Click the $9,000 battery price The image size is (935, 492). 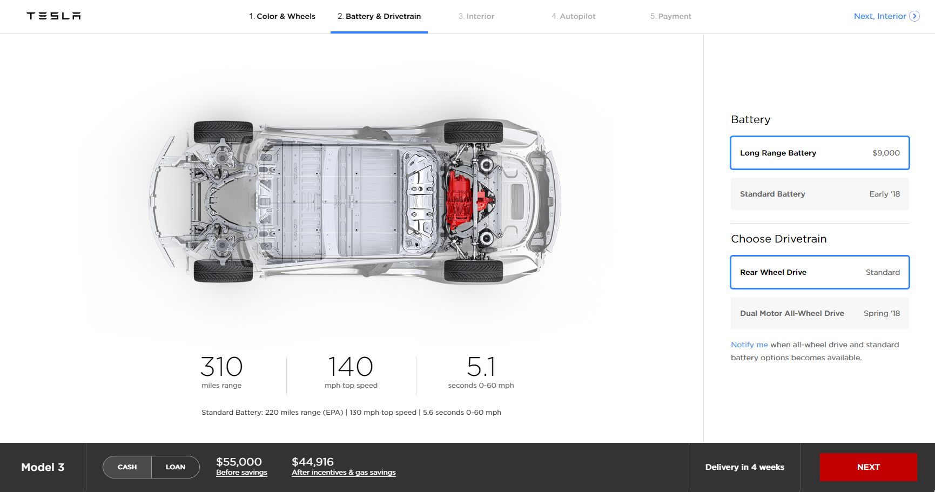[886, 153]
